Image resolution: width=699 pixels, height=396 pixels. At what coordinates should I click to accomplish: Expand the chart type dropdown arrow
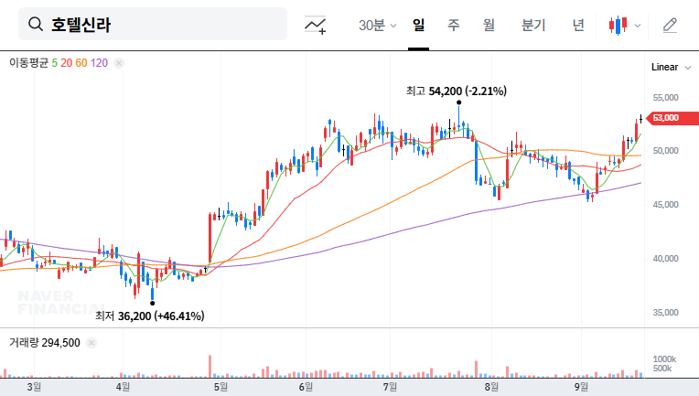(x=638, y=26)
